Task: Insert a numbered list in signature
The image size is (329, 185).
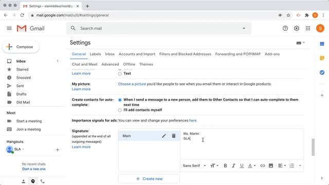Action: pyautogui.click(x=292, y=165)
